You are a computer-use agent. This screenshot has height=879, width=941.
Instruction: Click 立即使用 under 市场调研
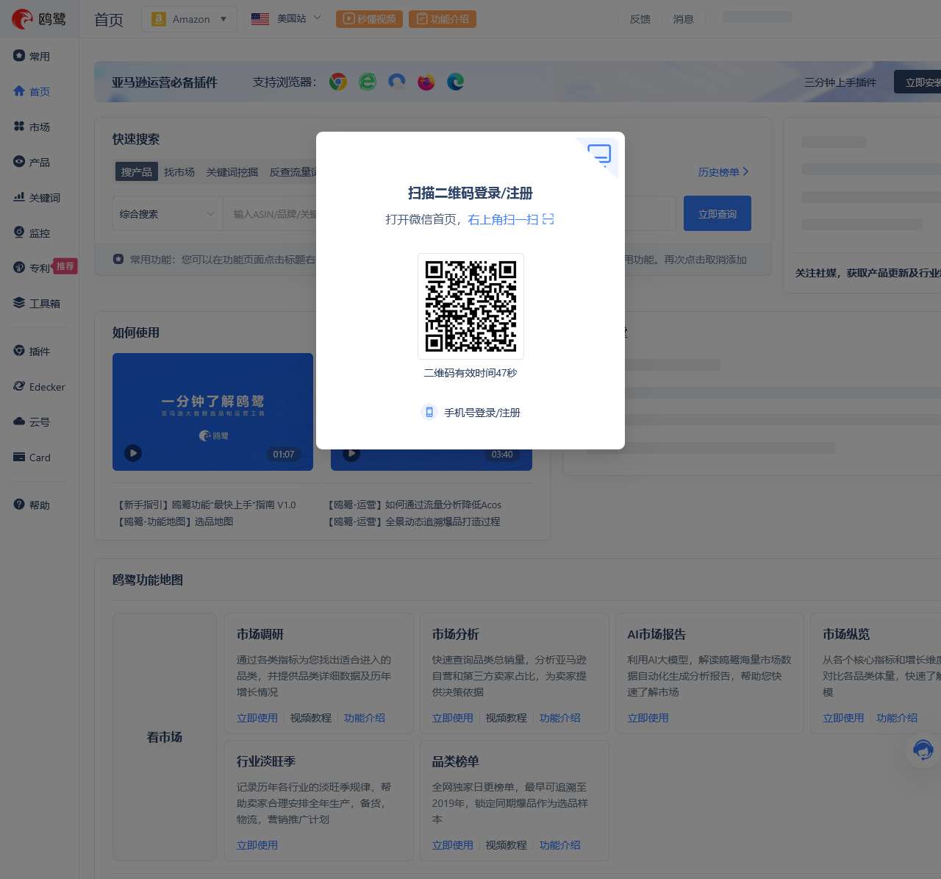point(257,718)
